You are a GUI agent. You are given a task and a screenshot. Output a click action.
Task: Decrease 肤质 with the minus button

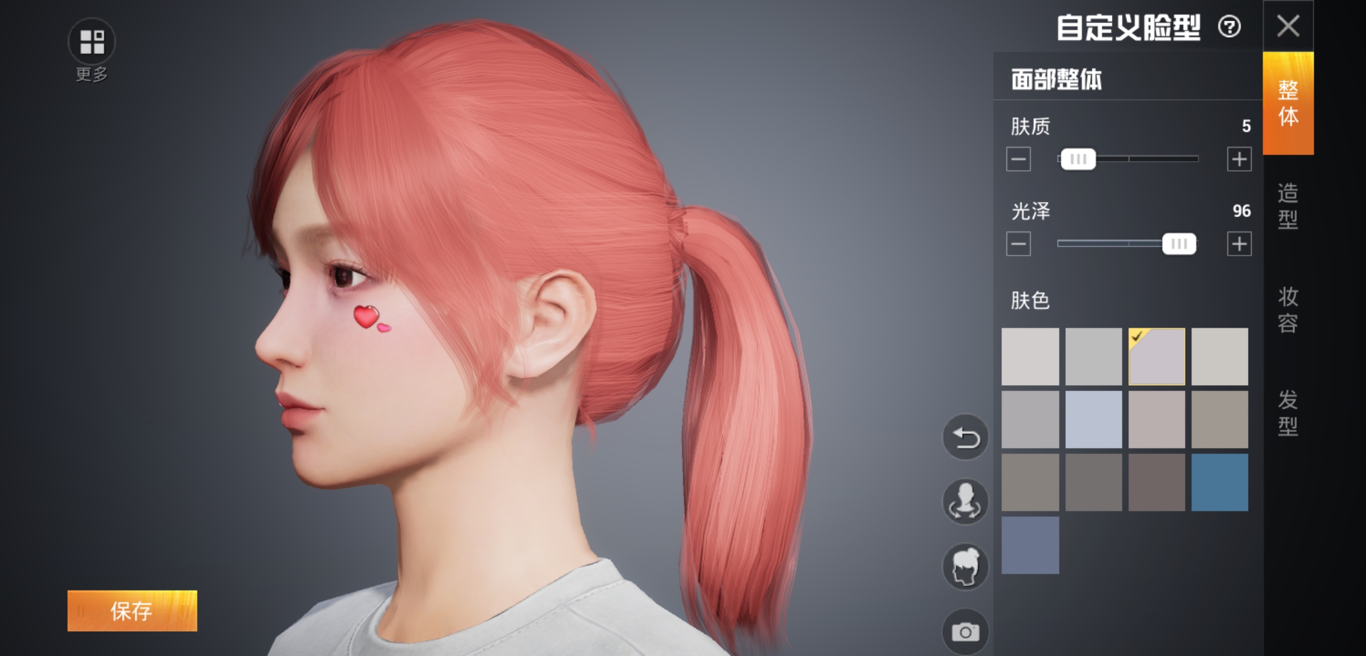(1018, 160)
